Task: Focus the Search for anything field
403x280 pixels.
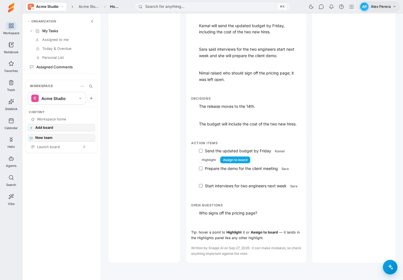Action: (x=213, y=7)
